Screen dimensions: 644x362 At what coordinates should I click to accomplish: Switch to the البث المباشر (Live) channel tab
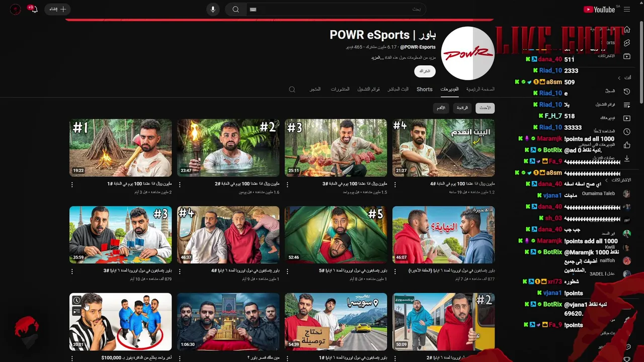click(398, 89)
